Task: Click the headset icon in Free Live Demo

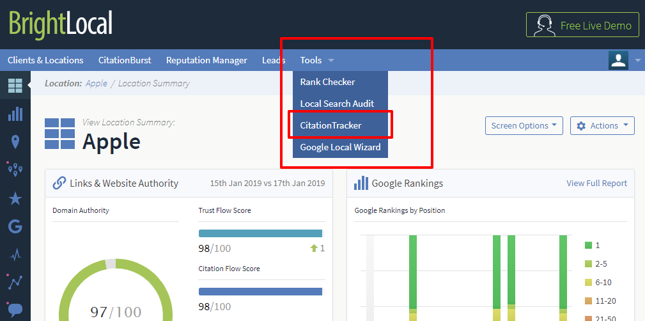Action: (544, 26)
